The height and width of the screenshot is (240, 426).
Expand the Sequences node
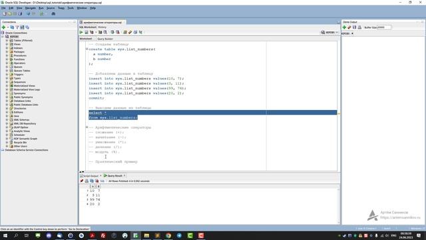coord(7,82)
